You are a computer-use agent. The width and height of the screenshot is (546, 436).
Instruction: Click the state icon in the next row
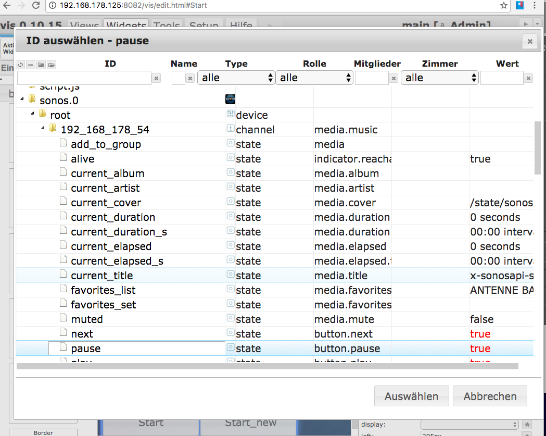click(230, 332)
